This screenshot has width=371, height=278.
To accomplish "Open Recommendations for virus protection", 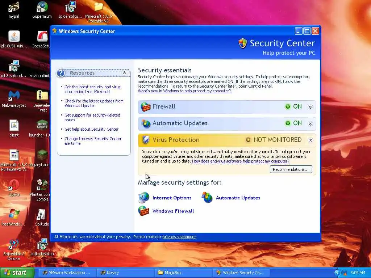I will (291, 169).
